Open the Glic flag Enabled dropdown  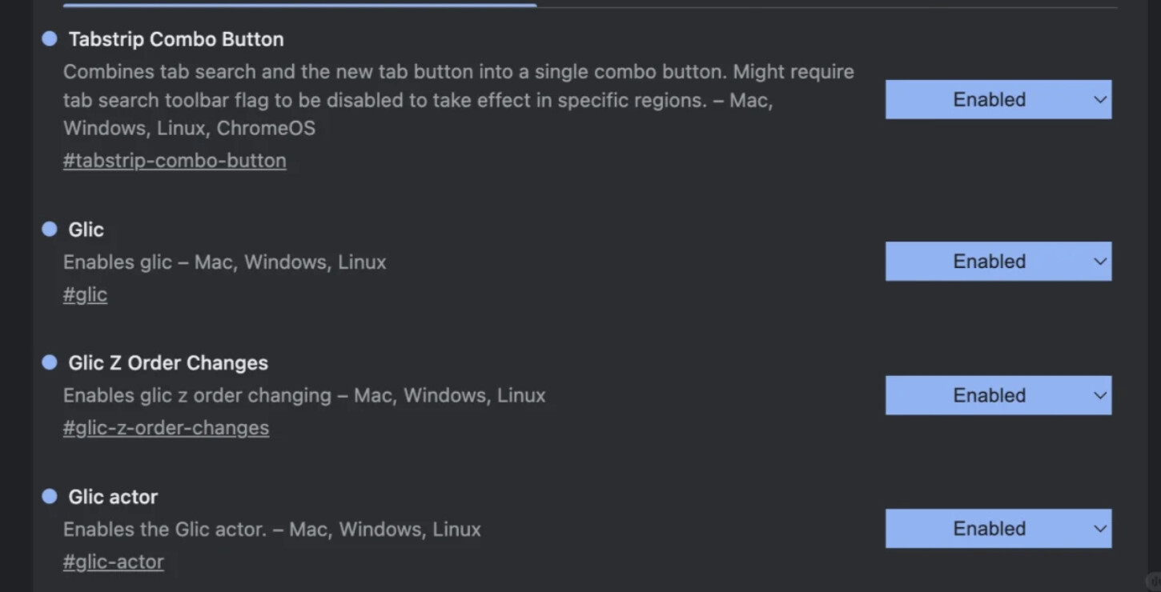click(998, 261)
